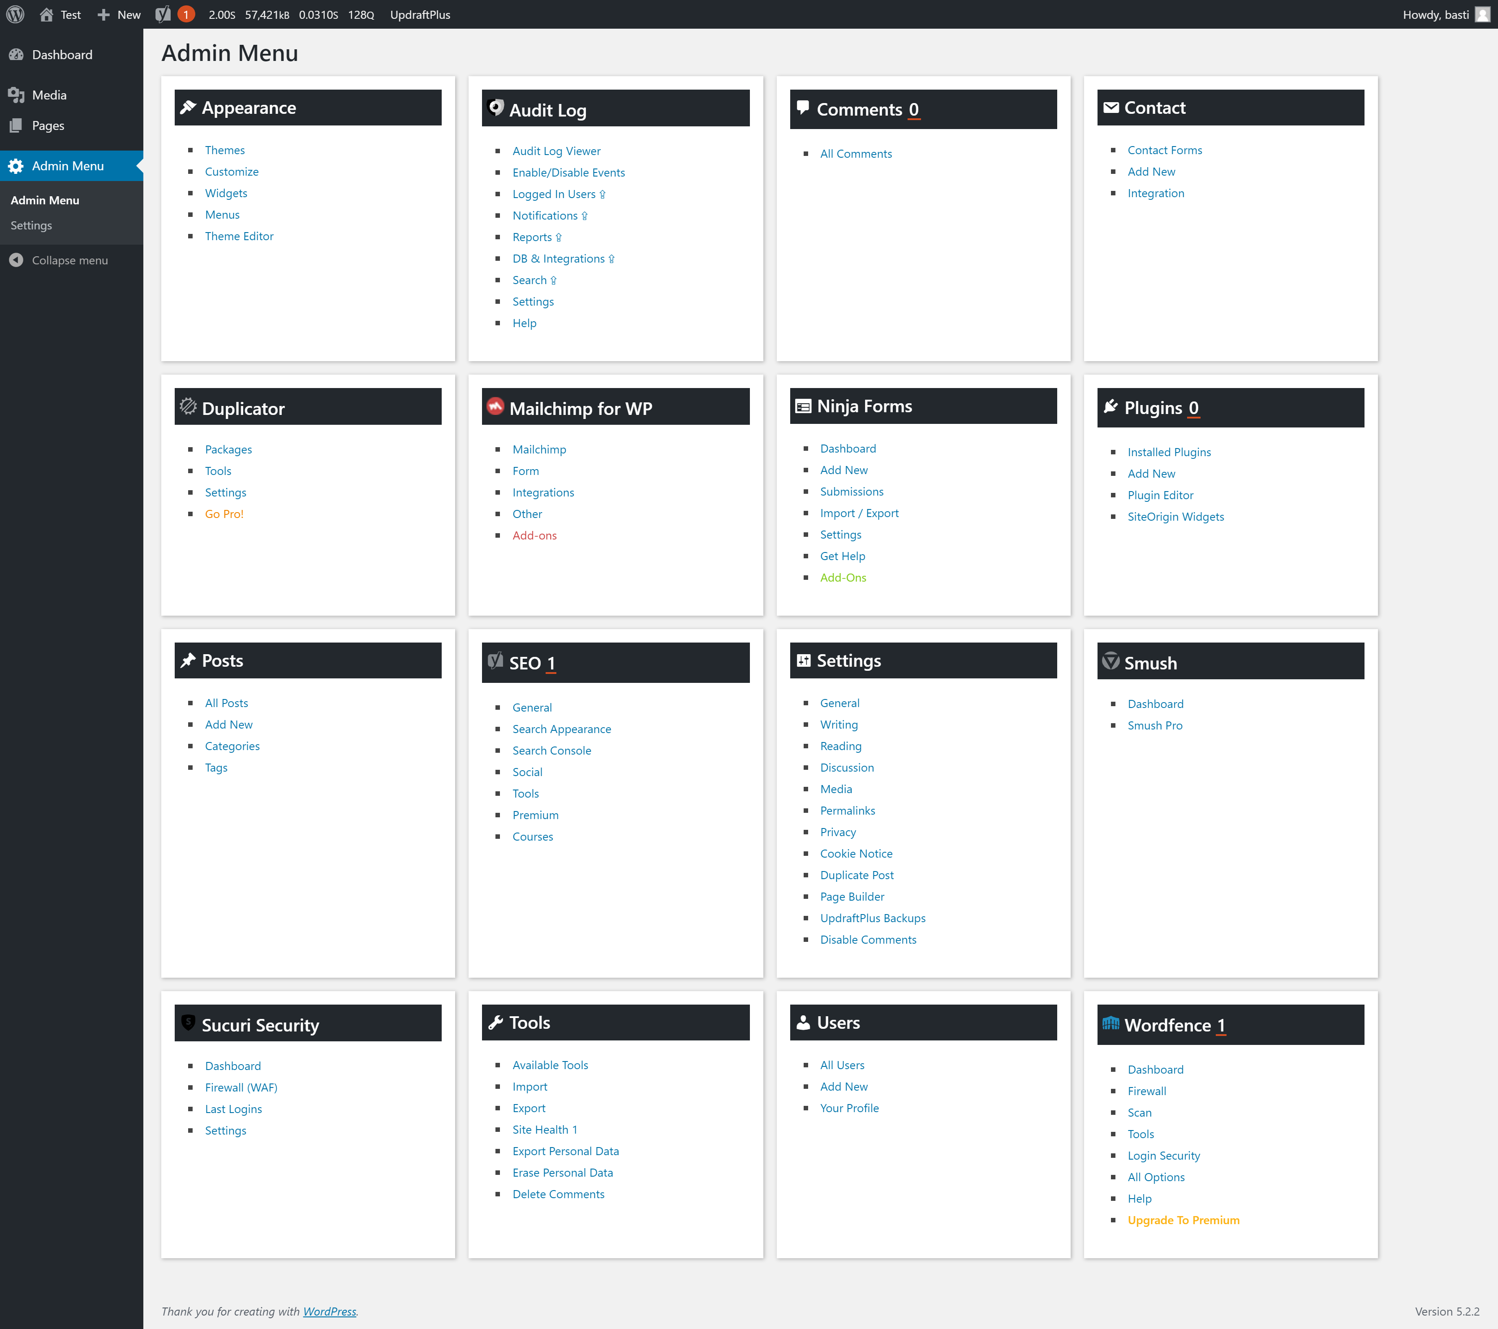1498x1329 pixels.
Task: Click the Plugins plug icon
Action: pos(1111,406)
